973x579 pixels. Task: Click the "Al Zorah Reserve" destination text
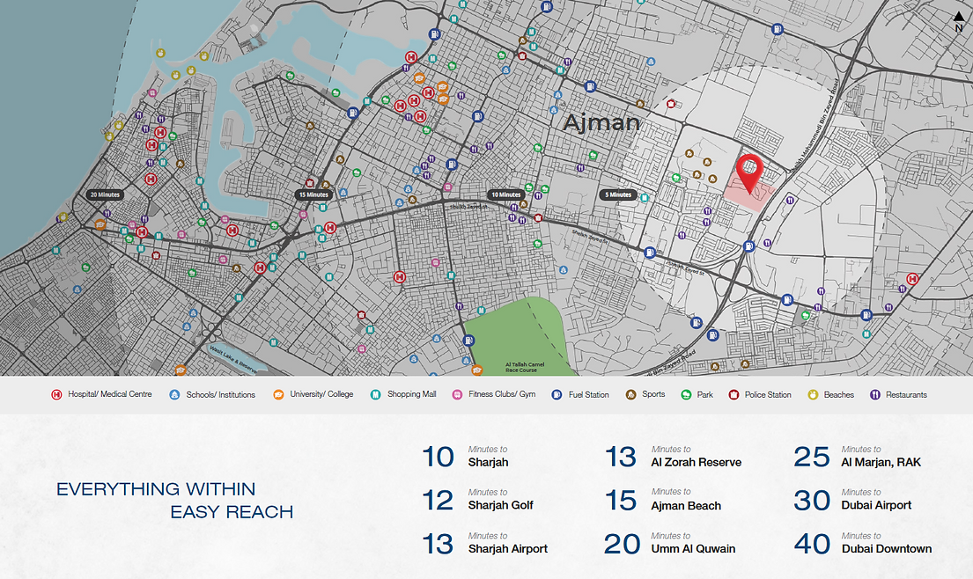point(696,463)
